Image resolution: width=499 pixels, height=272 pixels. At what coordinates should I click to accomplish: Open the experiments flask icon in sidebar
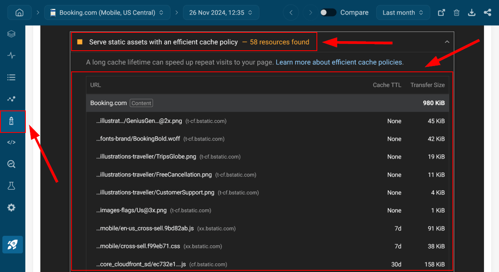11,186
